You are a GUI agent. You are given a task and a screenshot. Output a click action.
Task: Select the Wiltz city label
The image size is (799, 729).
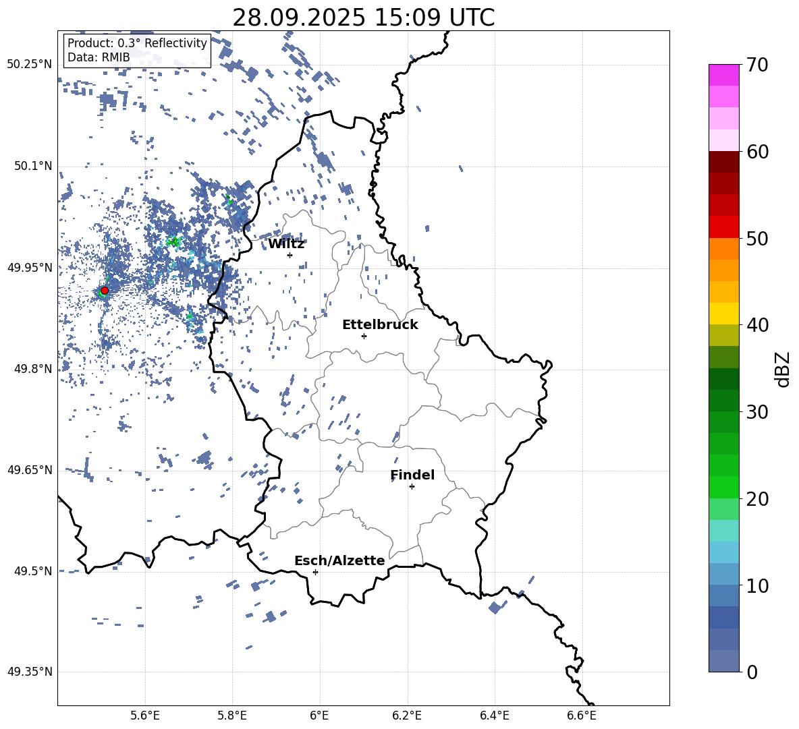[x=286, y=244]
